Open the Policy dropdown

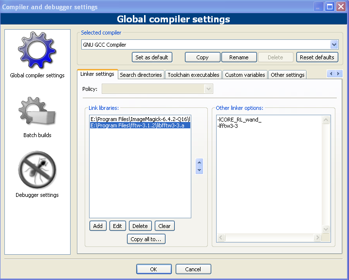tap(157, 89)
